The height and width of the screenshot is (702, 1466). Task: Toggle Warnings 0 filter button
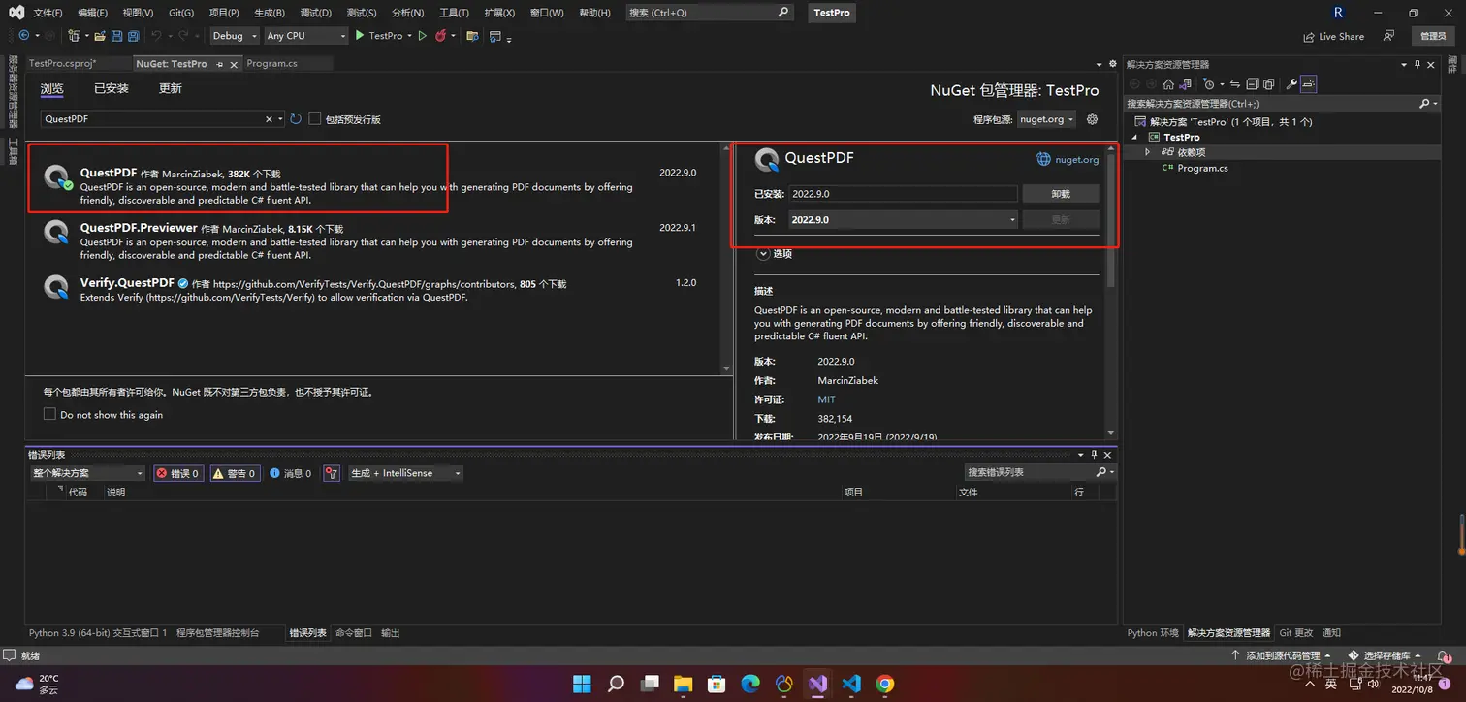click(236, 473)
